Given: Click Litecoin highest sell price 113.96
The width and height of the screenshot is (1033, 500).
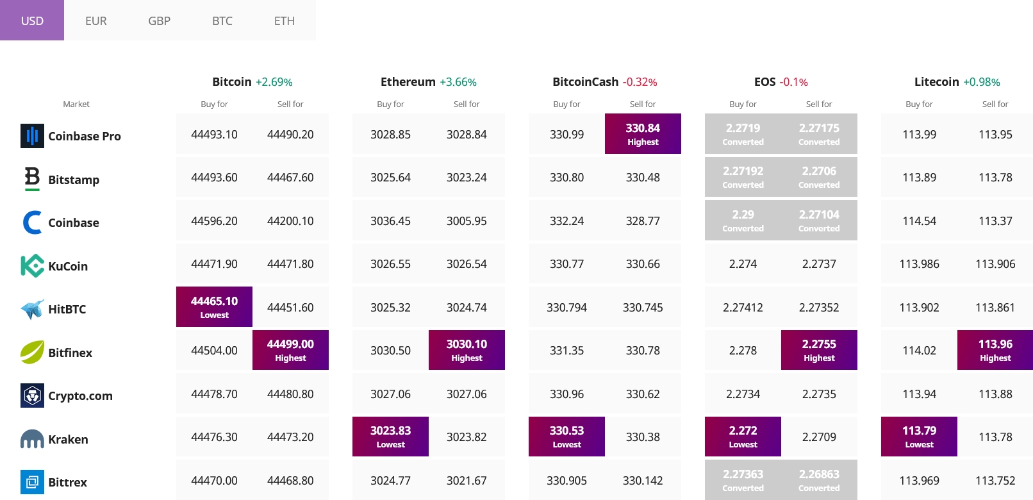Looking at the screenshot, I should [995, 350].
